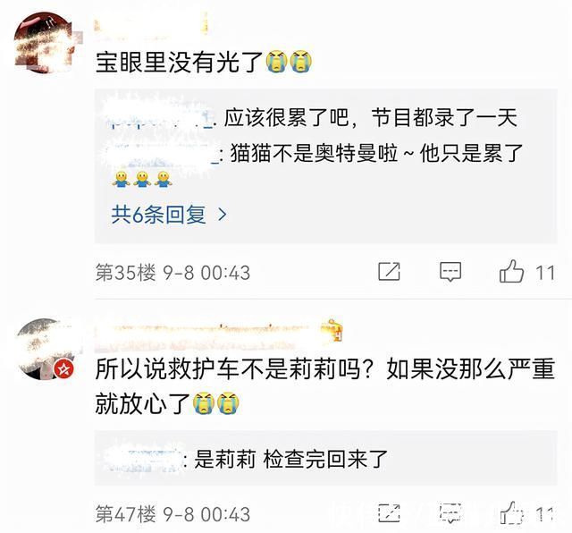Click the red verified badge on the second avatar

coord(63,369)
